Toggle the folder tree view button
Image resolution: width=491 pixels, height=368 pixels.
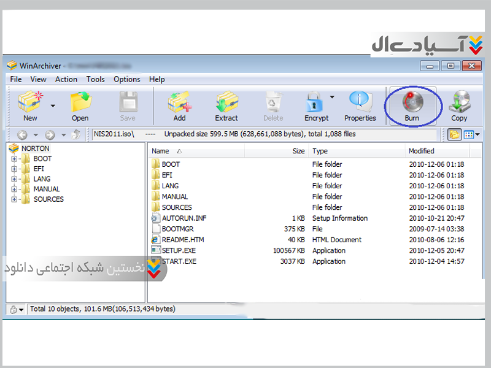pos(454,135)
